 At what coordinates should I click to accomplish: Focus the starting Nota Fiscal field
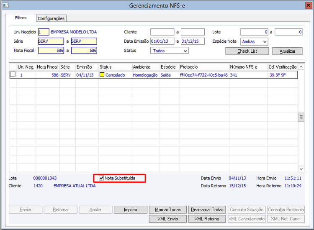pos(51,51)
